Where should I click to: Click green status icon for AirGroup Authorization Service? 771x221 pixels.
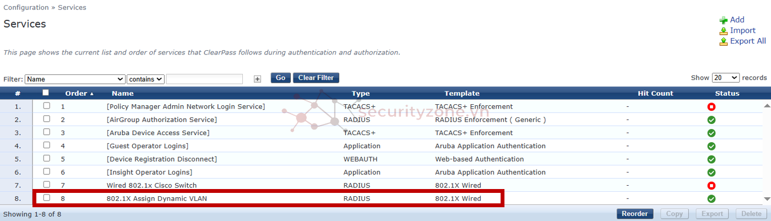pyautogui.click(x=712, y=120)
